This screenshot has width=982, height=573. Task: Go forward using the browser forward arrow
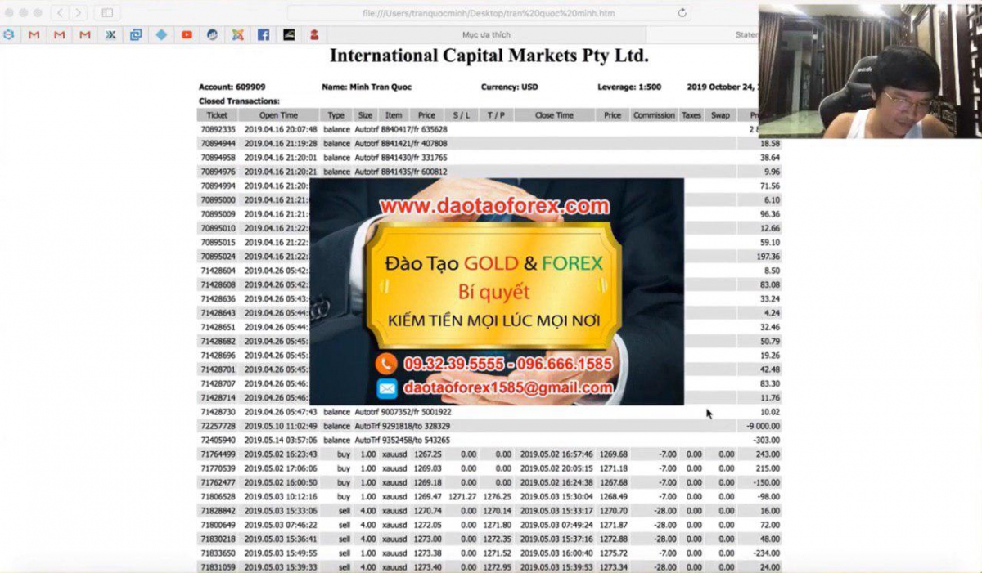79,13
